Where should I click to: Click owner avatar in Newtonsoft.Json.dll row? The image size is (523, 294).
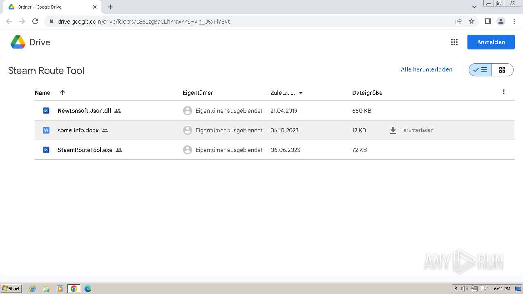[188, 111]
